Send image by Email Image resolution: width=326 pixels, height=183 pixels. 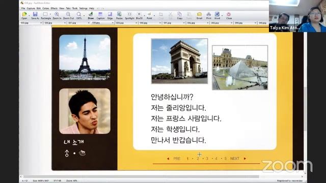199,14
